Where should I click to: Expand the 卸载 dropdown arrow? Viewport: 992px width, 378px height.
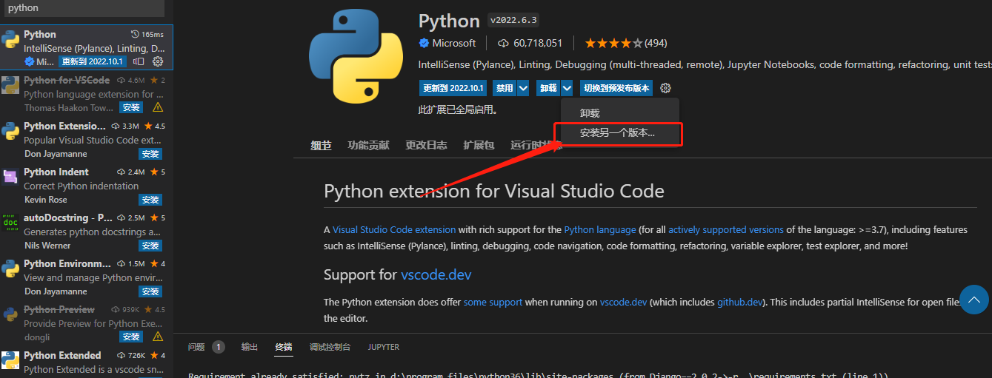(x=567, y=88)
